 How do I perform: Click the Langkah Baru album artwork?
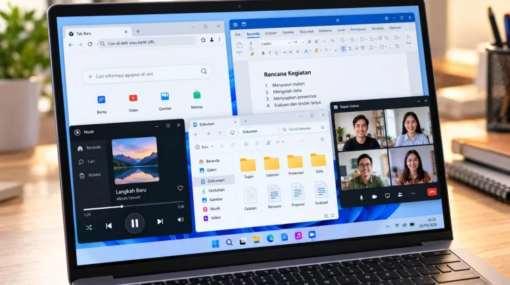[135, 160]
